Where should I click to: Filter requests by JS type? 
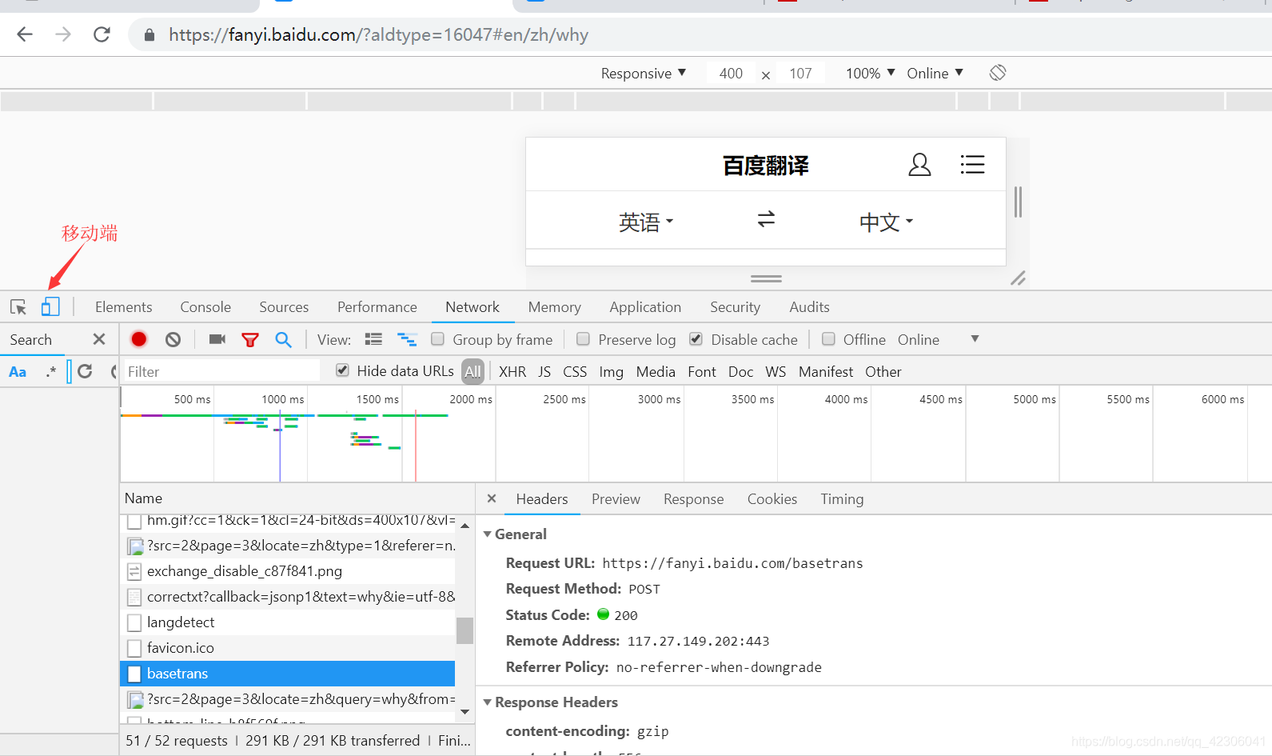coord(544,372)
